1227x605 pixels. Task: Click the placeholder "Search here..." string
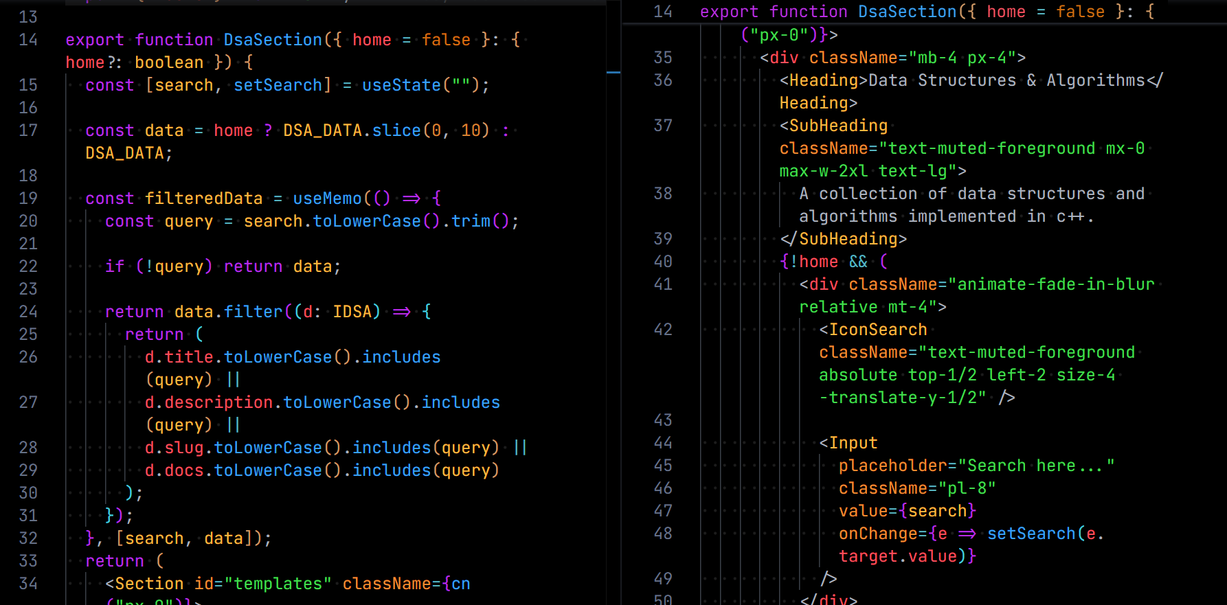(1036, 466)
